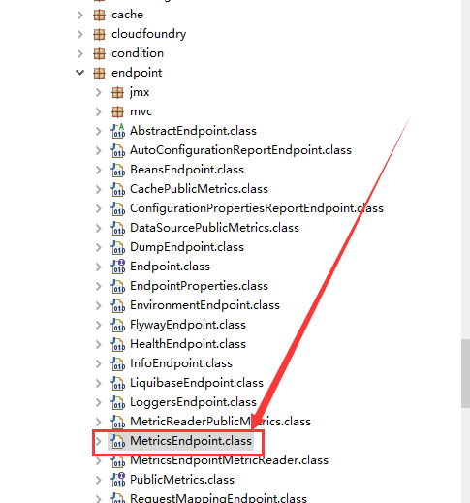Viewport: 470px width, 503px height.
Task: Select LiquibaseEndpoint.class
Action: (x=197, y=383)
